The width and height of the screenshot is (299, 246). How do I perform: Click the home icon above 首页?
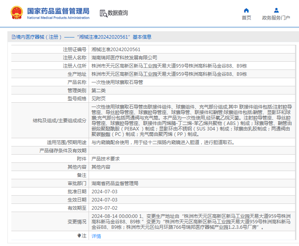coord(246,10)
